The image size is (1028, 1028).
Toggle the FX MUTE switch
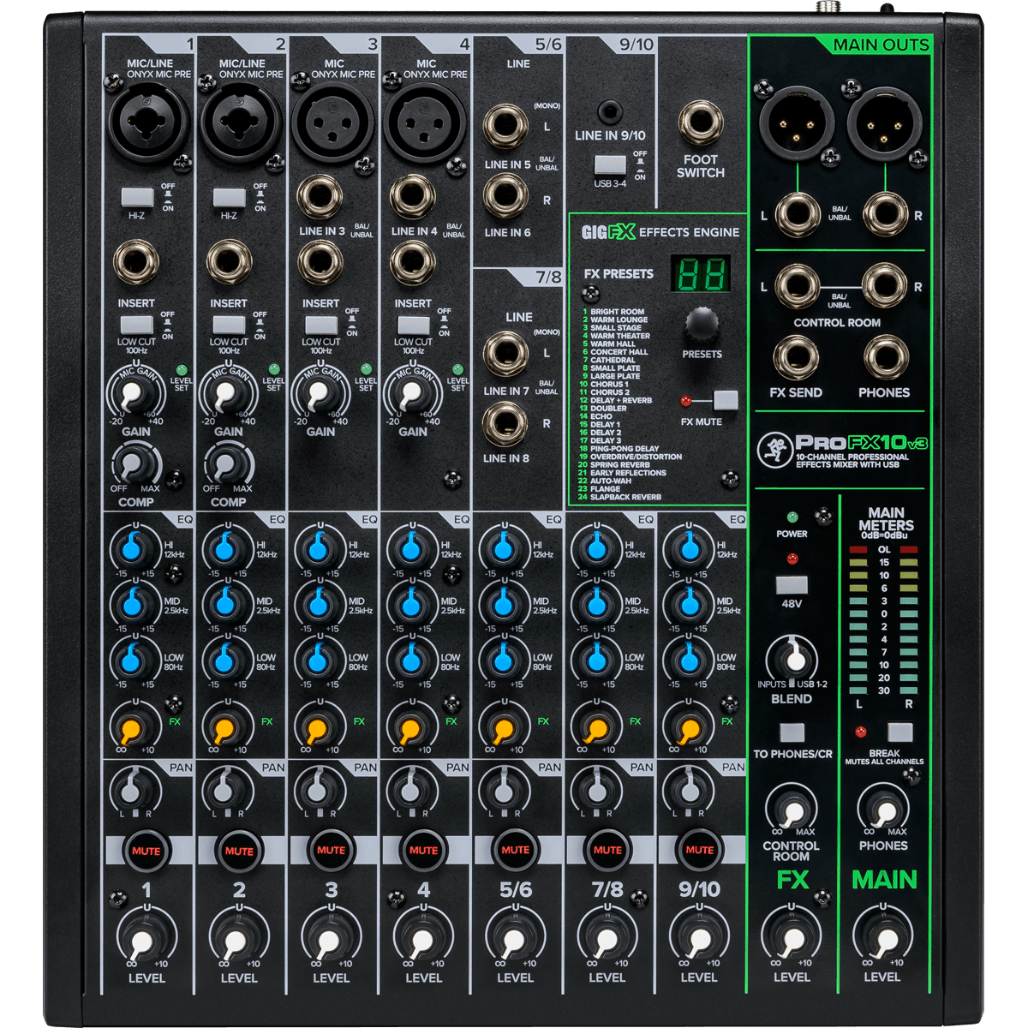coord(726,400)
